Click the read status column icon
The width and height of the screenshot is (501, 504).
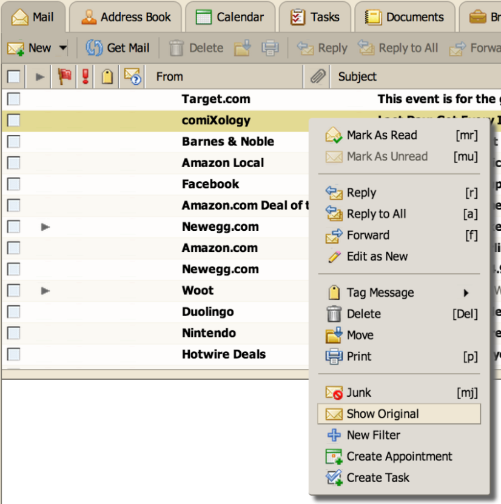132,76
